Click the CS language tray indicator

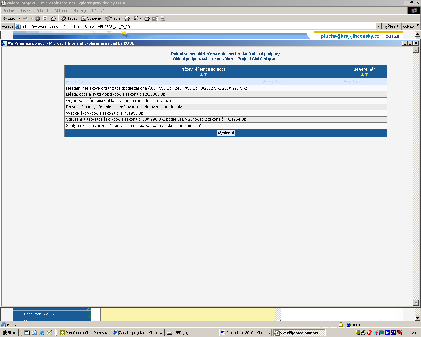[393, 333]
